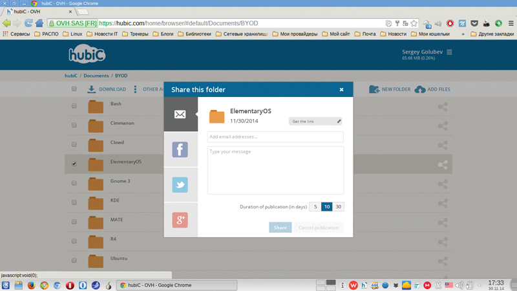The width and height of the screenshot is (517, 291).
Task: Expand hidden bookmarks chevron
Action: pos(463,34)
